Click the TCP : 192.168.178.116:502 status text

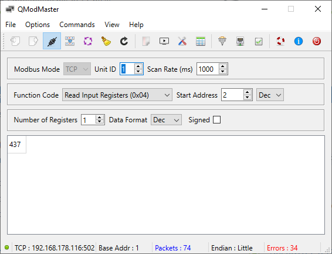[55, 248]
